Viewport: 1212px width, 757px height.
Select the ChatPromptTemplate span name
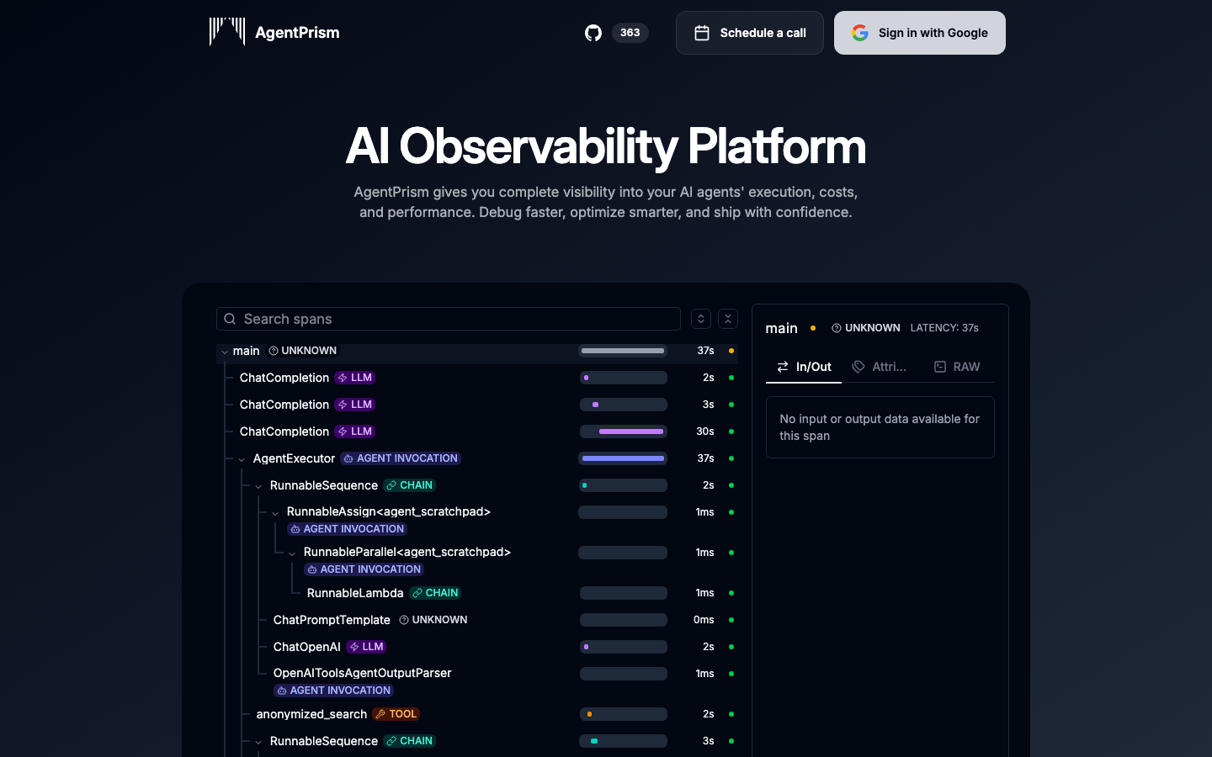tap(332, 620)
